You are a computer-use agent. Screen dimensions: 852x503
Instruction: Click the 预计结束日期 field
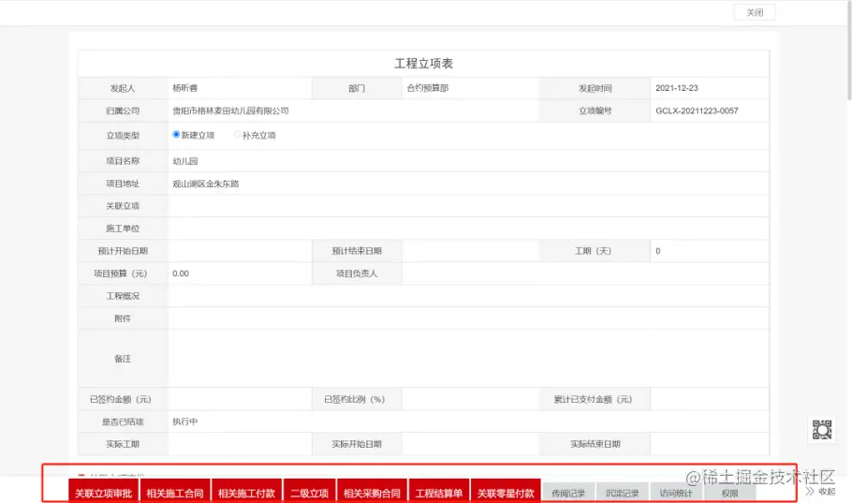pyautogui.click(x=471, y=251)
